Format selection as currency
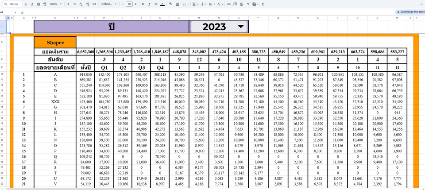The image size is (425, 190). pyautogui.click(x=68, y=4)
